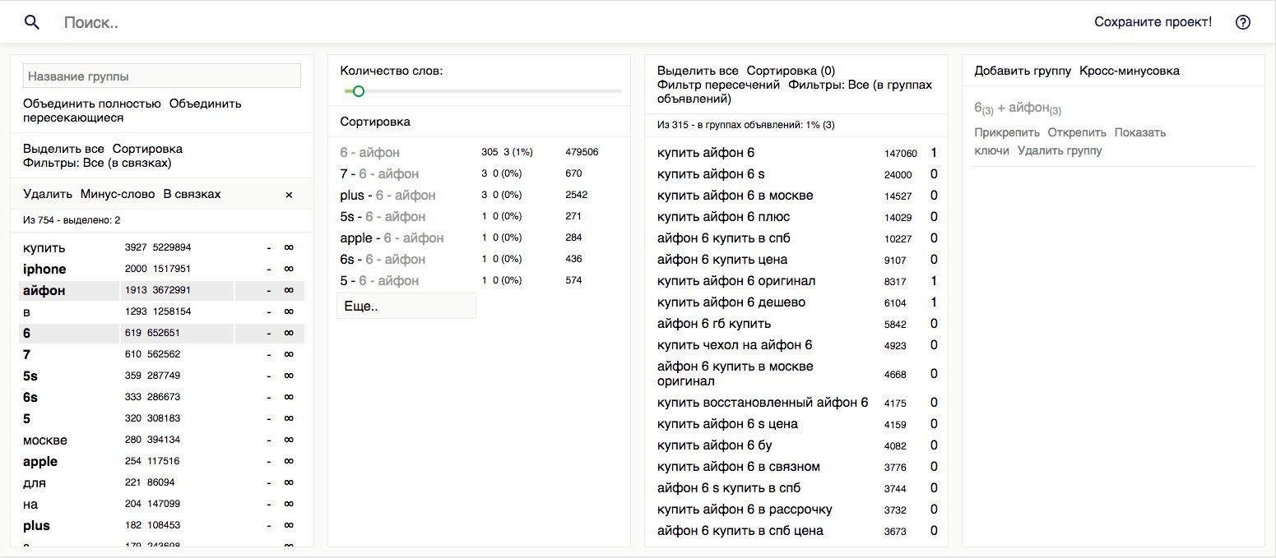This screenshot has height=558, width=1276.
Task: Click minus sign in 7 row
Action: point(268,354)
